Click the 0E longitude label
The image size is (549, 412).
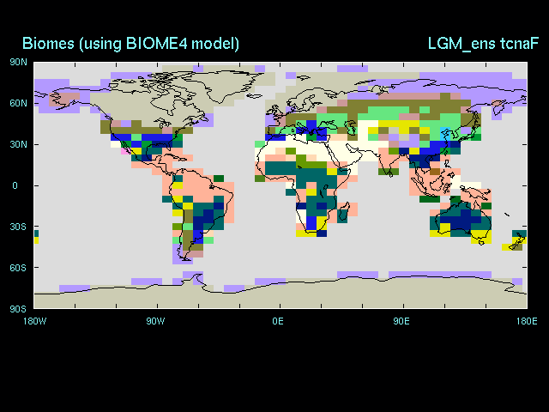click(278, 321)
